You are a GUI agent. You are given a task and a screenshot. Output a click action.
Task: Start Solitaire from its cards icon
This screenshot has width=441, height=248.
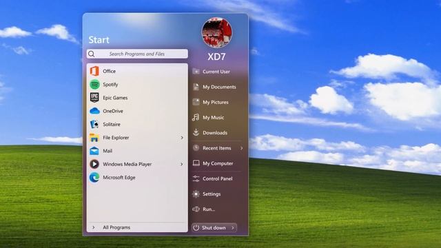(x=94, y=124)
